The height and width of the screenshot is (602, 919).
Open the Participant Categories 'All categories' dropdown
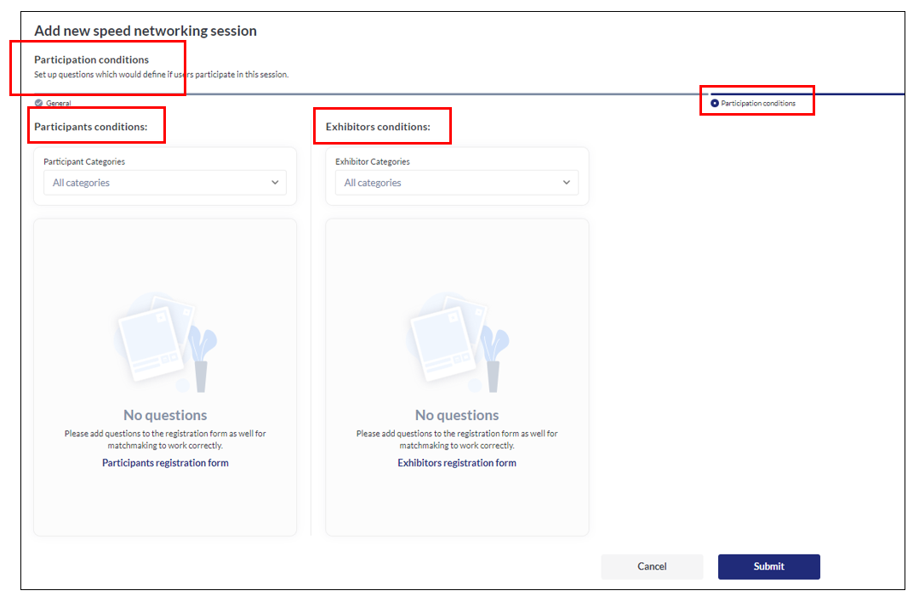coord(165,183)
